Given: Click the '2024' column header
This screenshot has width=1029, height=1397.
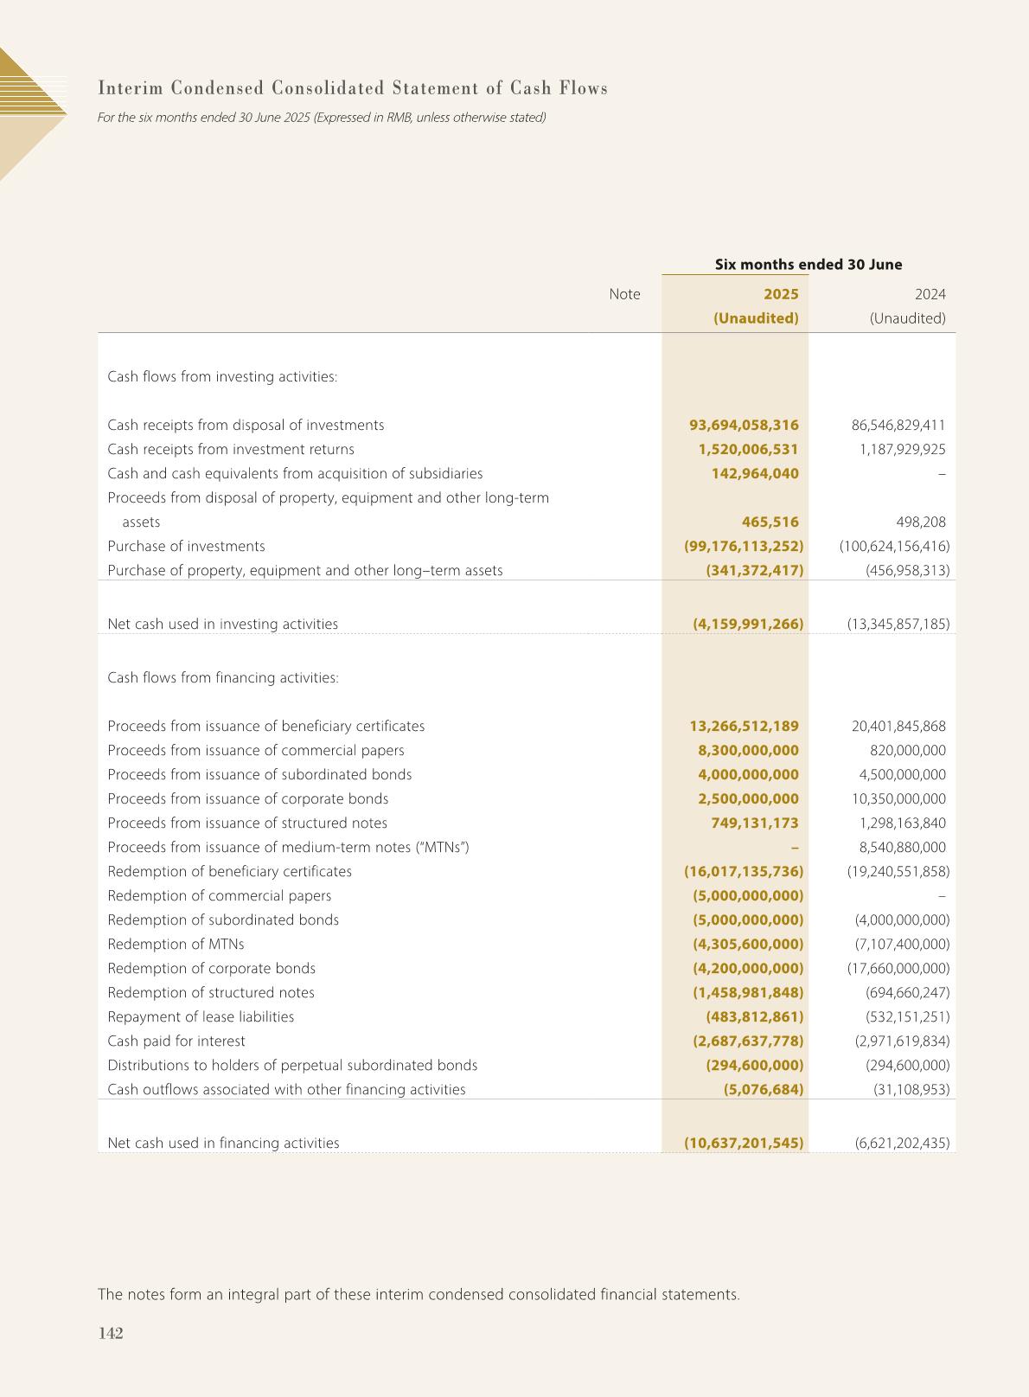Looking at the screenshot, I should click(x=930, y=294).
